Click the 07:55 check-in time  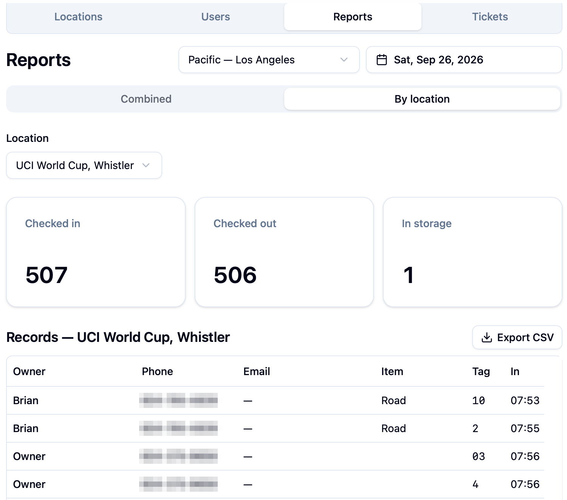[525, 428]
